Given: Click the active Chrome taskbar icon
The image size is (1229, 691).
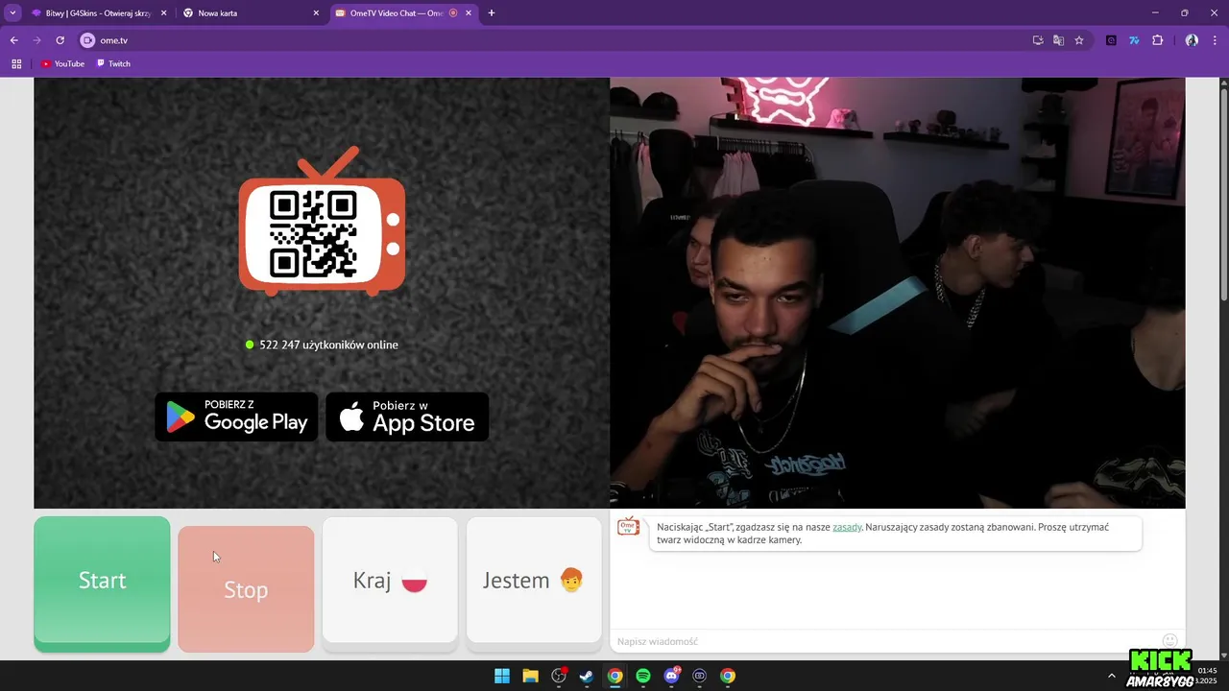Looking at the screenshot, I should (614, 676).
